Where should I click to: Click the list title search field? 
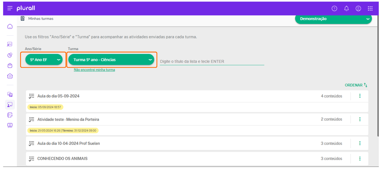click(x=212, y=61)
